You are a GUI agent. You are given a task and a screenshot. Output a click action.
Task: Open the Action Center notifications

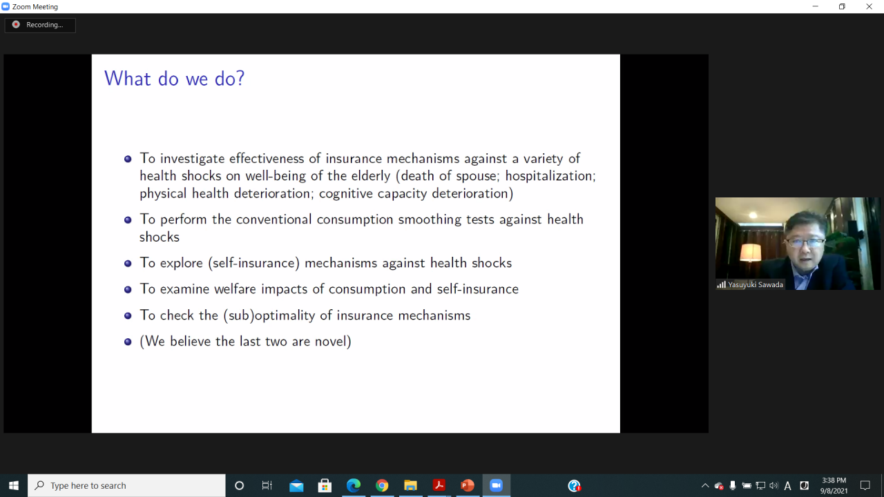tap(865, 485)
